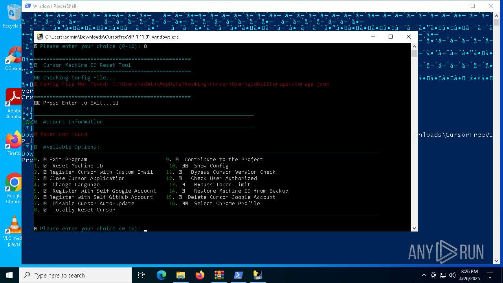The image size is (503, 283).
Task: Click the console scrollbar down arrow
Action: tap(414, 228)
